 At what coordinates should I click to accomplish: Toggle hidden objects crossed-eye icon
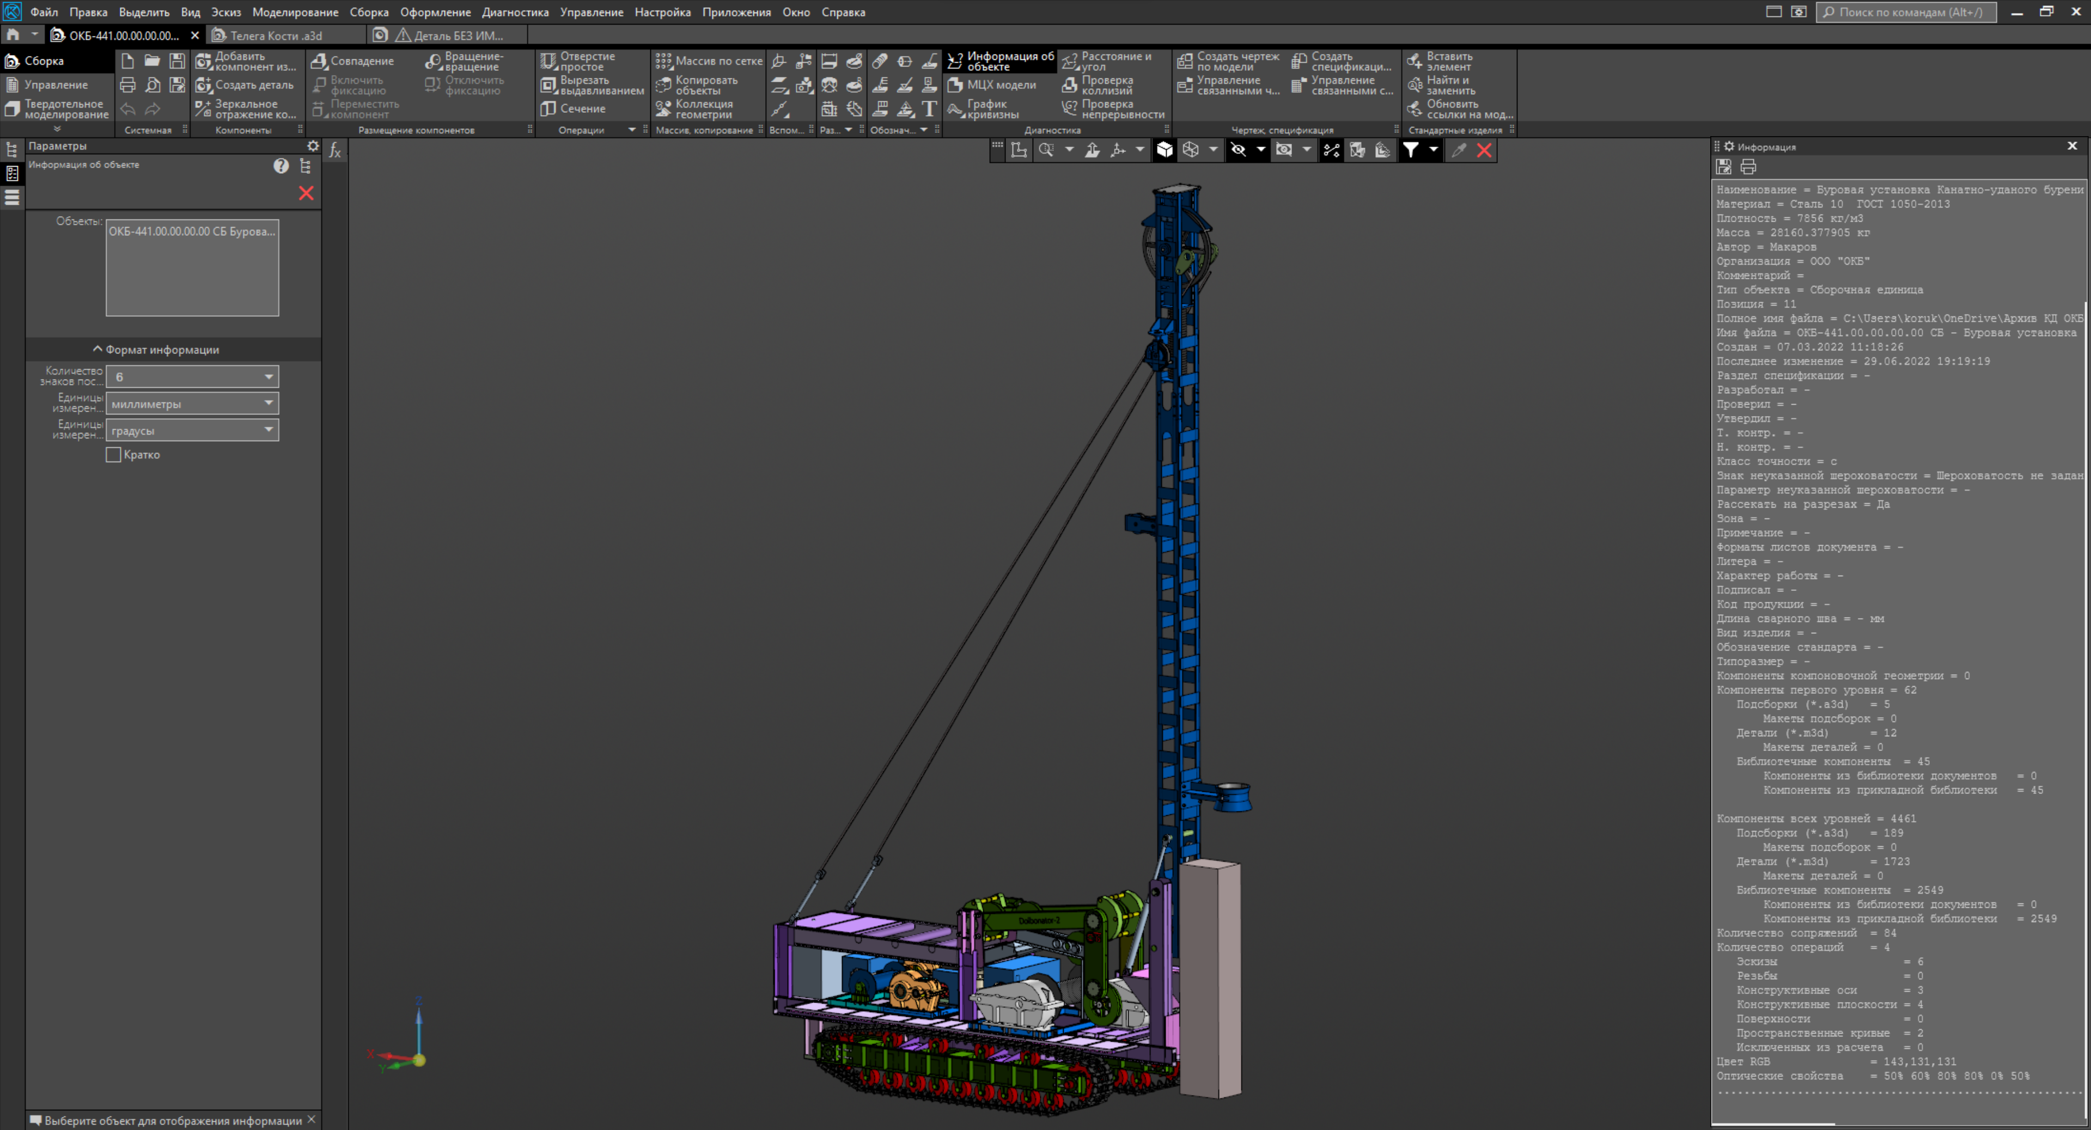(1238, 149)
